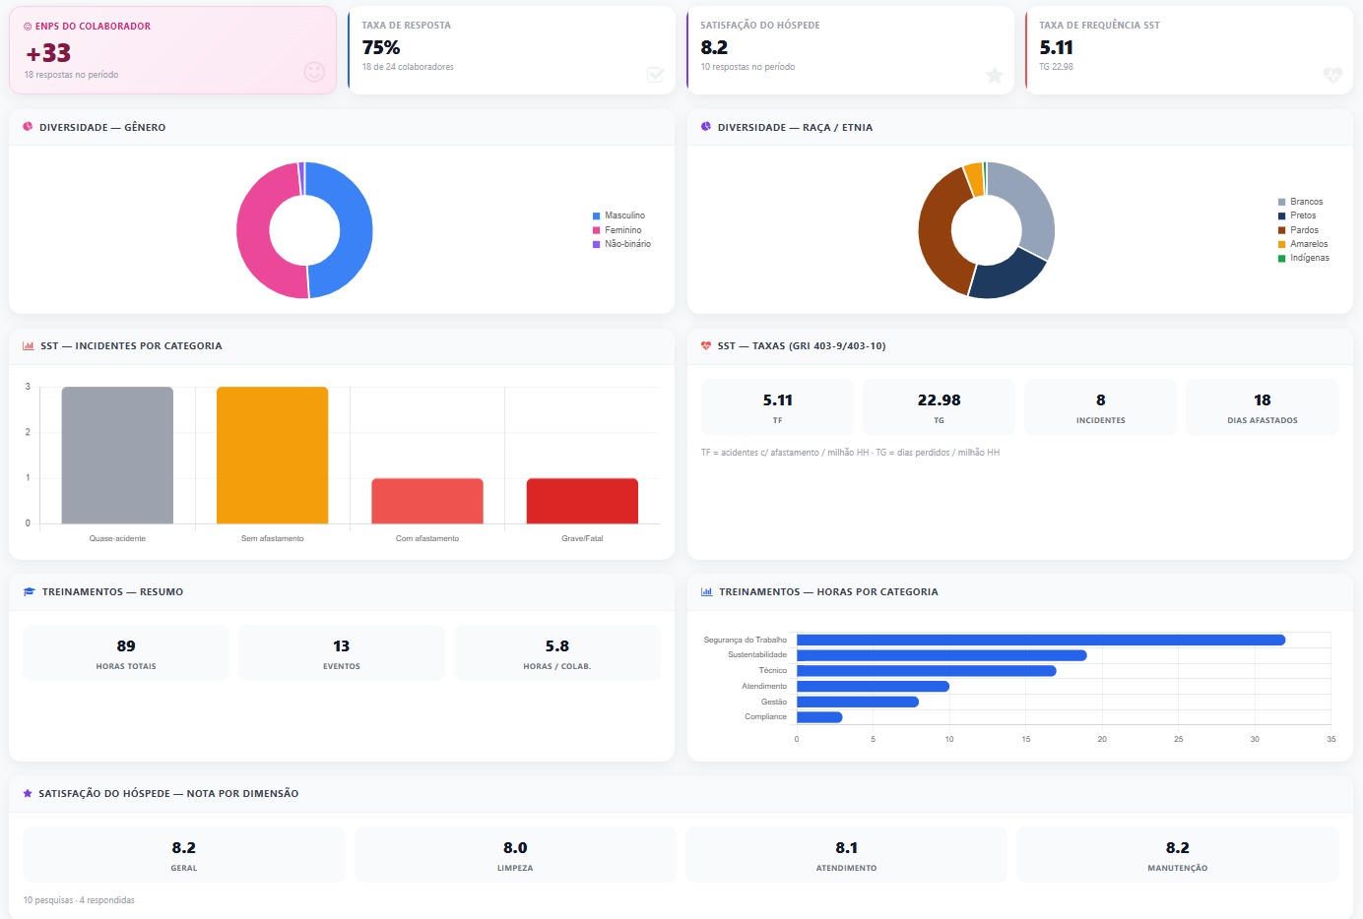Select the orange Sem afastamento bar
1363x919 pixels.
[x=273, y=456]
